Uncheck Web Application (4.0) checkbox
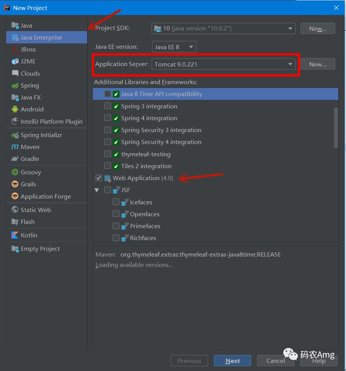This screenshot has width=346, height=371. (x=99, y=178)
